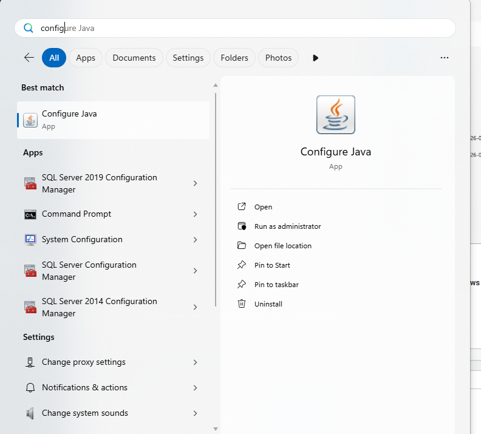The height and width of the screenshot is (434, 481).
Task: Click the Uninstall trash icon
Action: [242, 303]
